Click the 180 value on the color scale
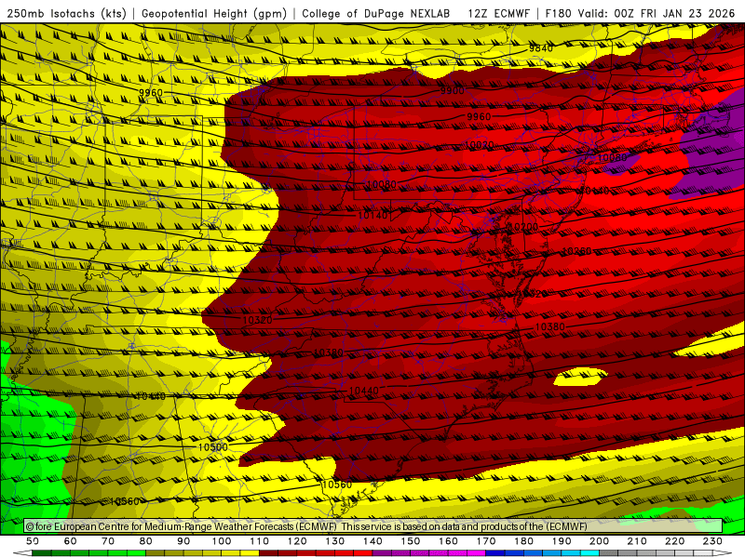This screenshot has width=745, height=558. tap(523, 541)
